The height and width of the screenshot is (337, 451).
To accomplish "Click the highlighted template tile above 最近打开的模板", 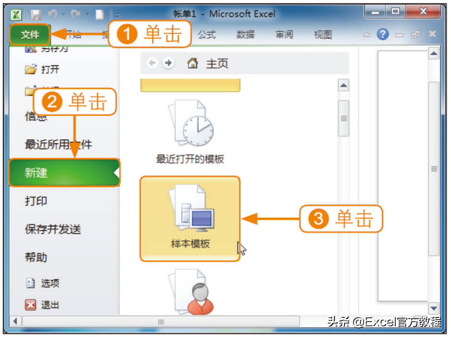I will point(190,85).
